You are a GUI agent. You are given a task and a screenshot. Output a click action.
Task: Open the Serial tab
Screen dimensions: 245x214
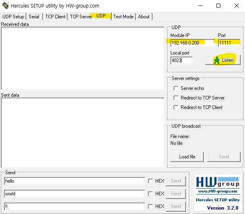(34, 17)
